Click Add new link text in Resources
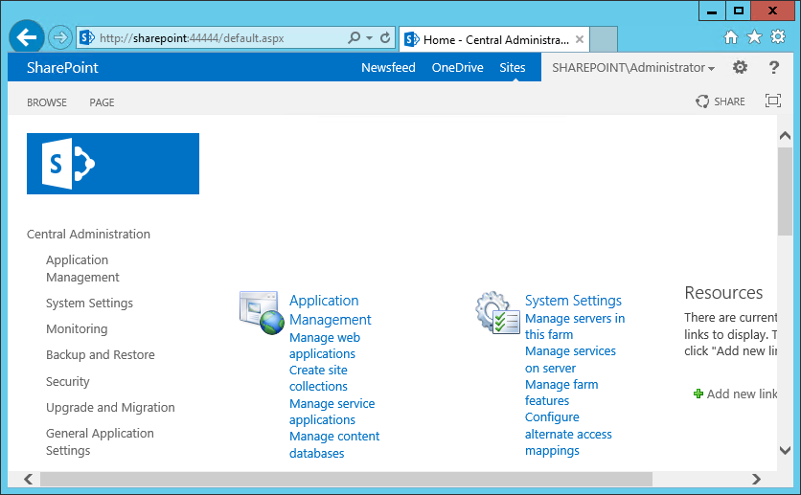 tap(742, 394)
